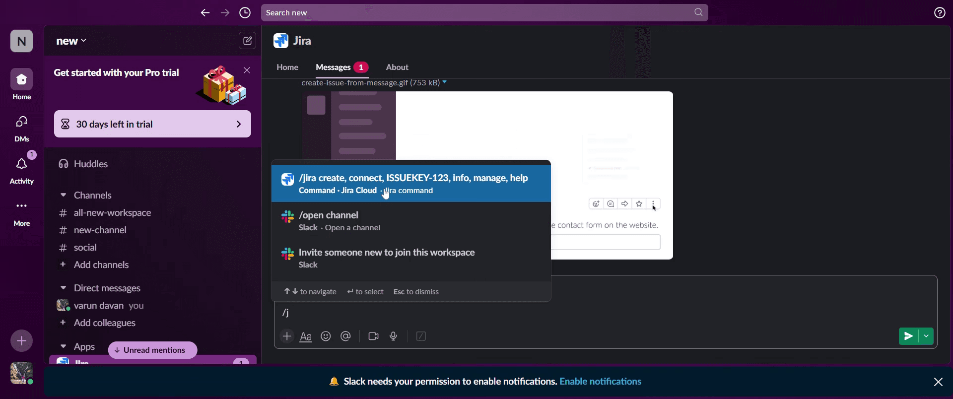953x399 pixels.
Task: Collapse the Channels section
Action: point(63,195)
